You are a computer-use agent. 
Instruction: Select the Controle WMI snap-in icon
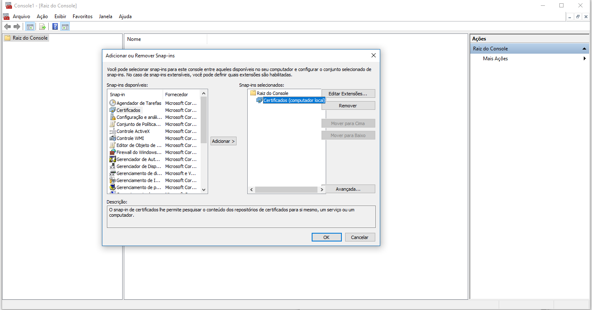(113, 138)
